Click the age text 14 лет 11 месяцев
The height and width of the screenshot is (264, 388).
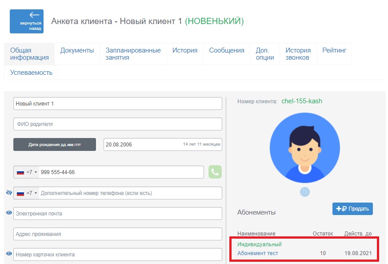(x=201, y=144)
